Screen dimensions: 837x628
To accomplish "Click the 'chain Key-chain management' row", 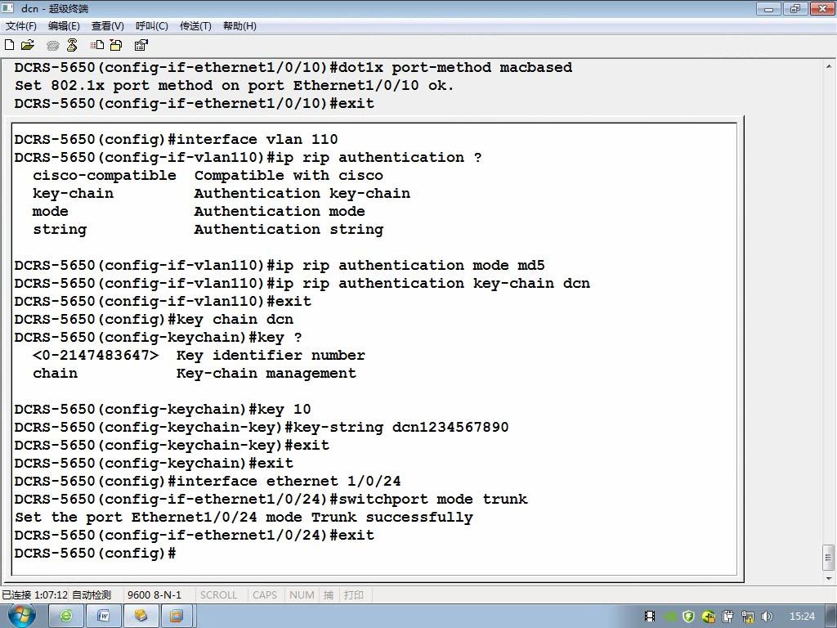I will (x=195, y=373).
